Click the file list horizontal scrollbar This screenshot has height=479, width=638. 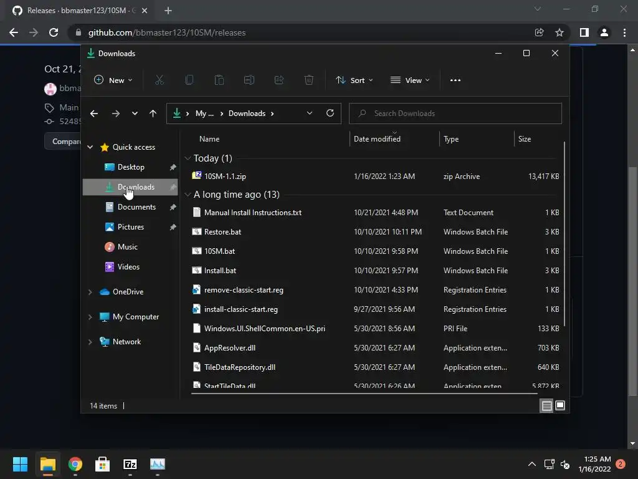tap(364, 394)
